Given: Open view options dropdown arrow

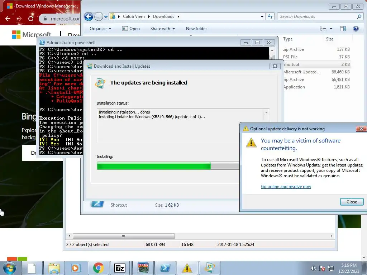Looking at the screenshot, I should [331, 29].
